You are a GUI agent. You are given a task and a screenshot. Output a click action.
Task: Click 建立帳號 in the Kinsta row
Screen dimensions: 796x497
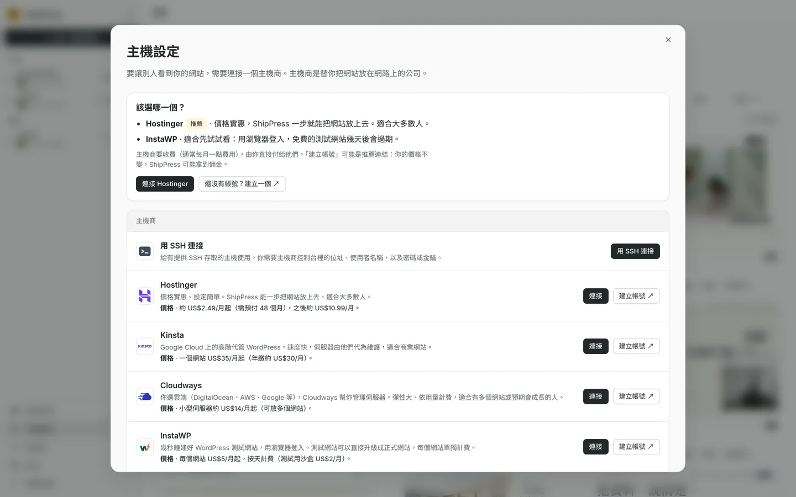(636, 346)
